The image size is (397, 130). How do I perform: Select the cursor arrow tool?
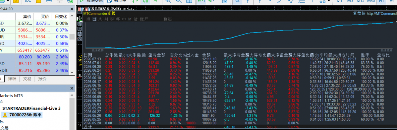pos(237,1)
